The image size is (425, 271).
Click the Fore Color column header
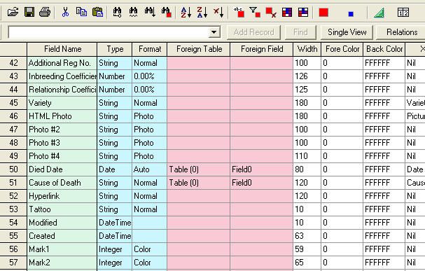click(342, 49)
